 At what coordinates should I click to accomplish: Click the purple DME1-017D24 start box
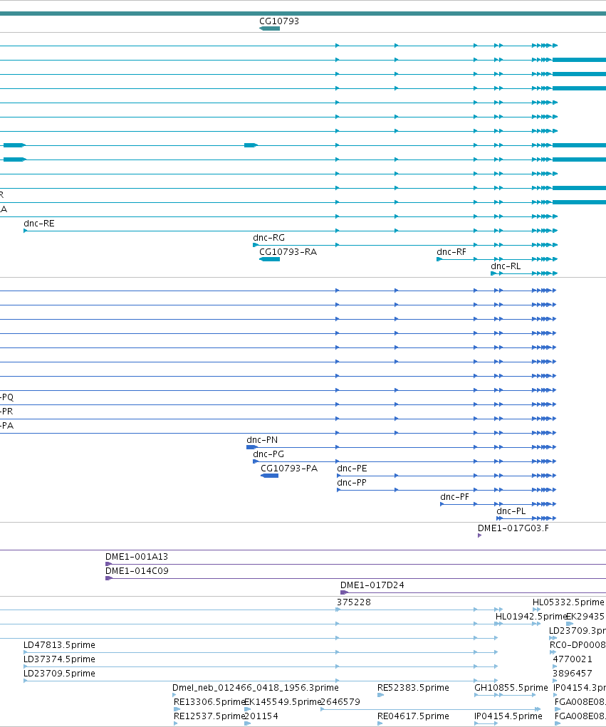pyautogui.click(x=344, y=592)
